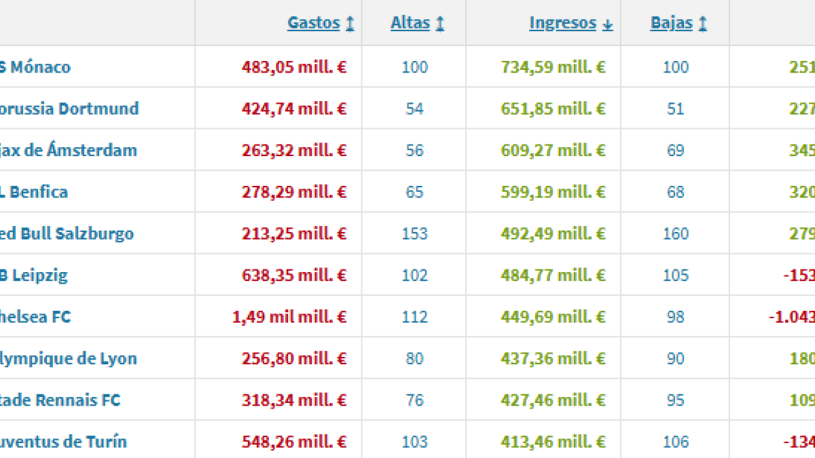Select Rennais expenses 318,34 mill. €

pos(294,400)
